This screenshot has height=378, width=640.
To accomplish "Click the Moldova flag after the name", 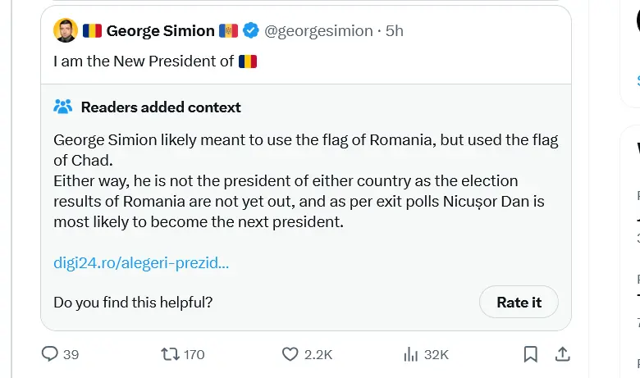I will [228, 31].
